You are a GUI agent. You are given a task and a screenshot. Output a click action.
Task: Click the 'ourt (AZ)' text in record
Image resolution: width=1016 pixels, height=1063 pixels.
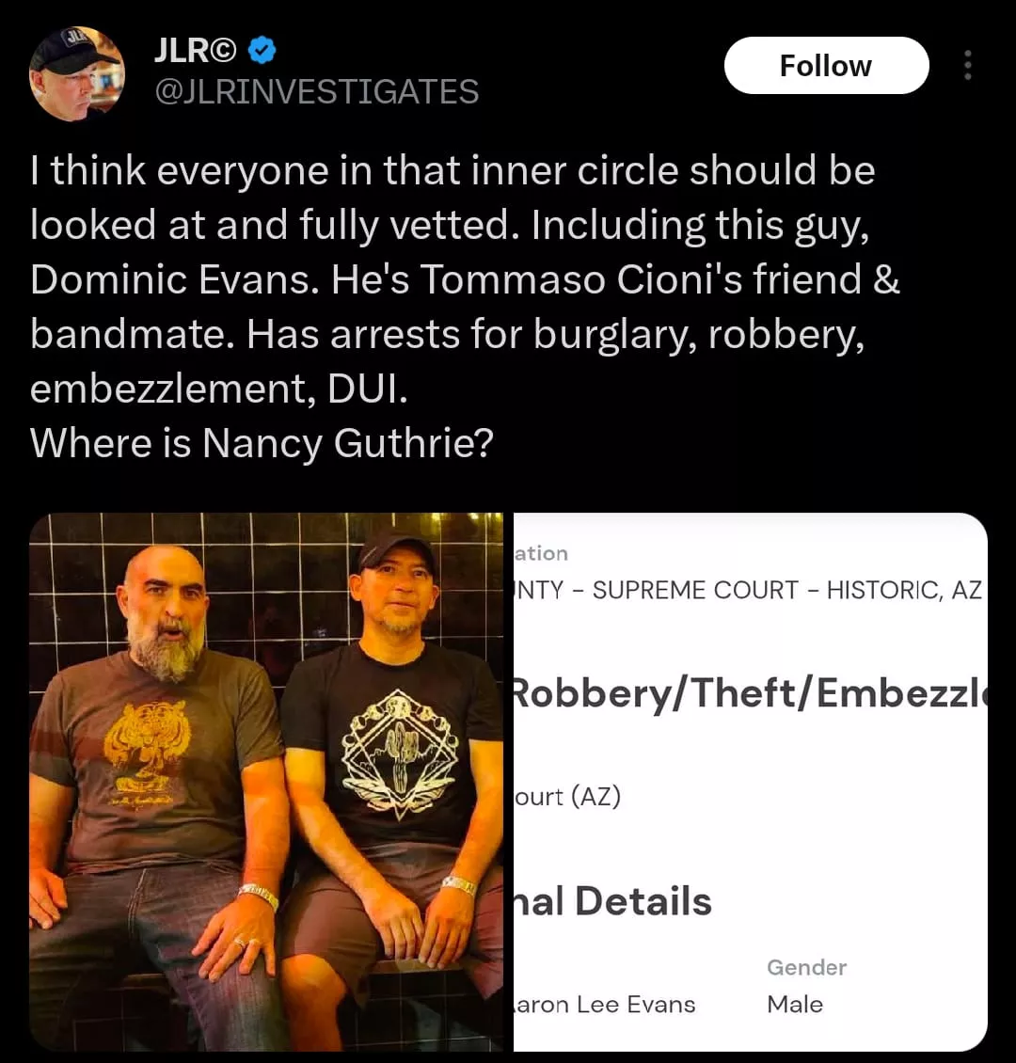tap(567, 797)
